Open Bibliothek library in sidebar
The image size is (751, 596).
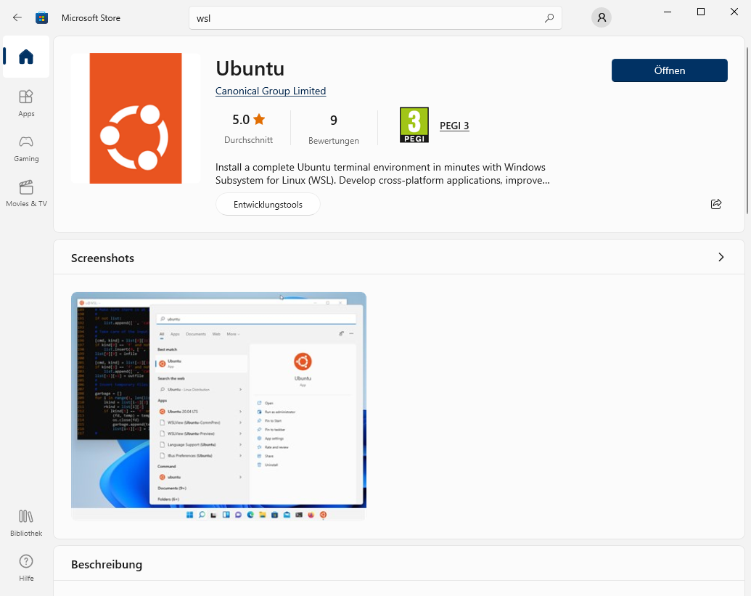coord(26,522)
